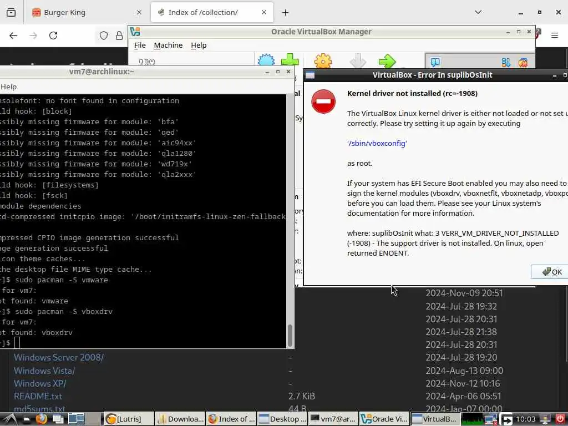This screenshot has width=568, height=426.
Task: Click the CPU monitor graph in tray
Action: tap(473, 419)
